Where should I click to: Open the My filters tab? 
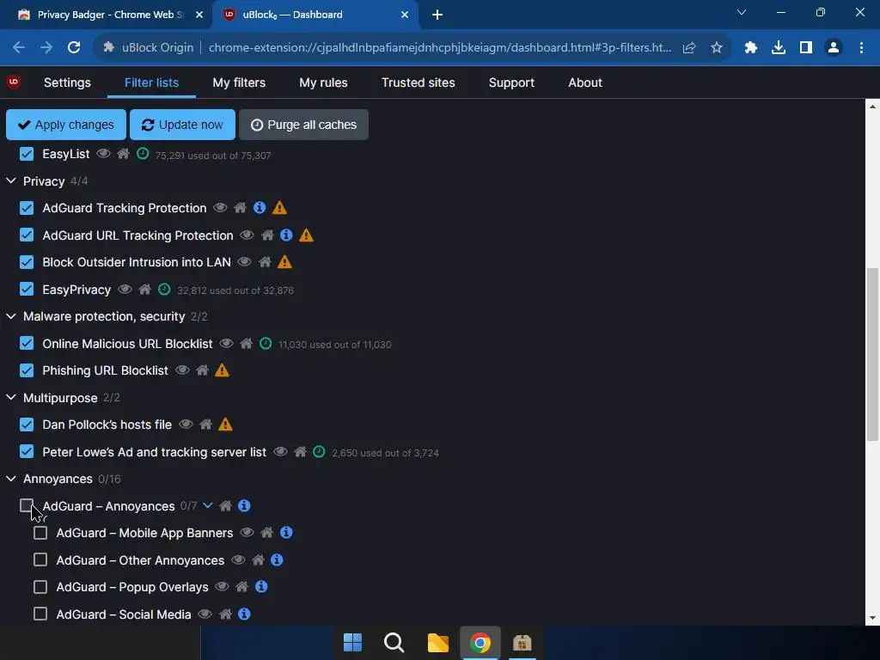coord(239,82)
